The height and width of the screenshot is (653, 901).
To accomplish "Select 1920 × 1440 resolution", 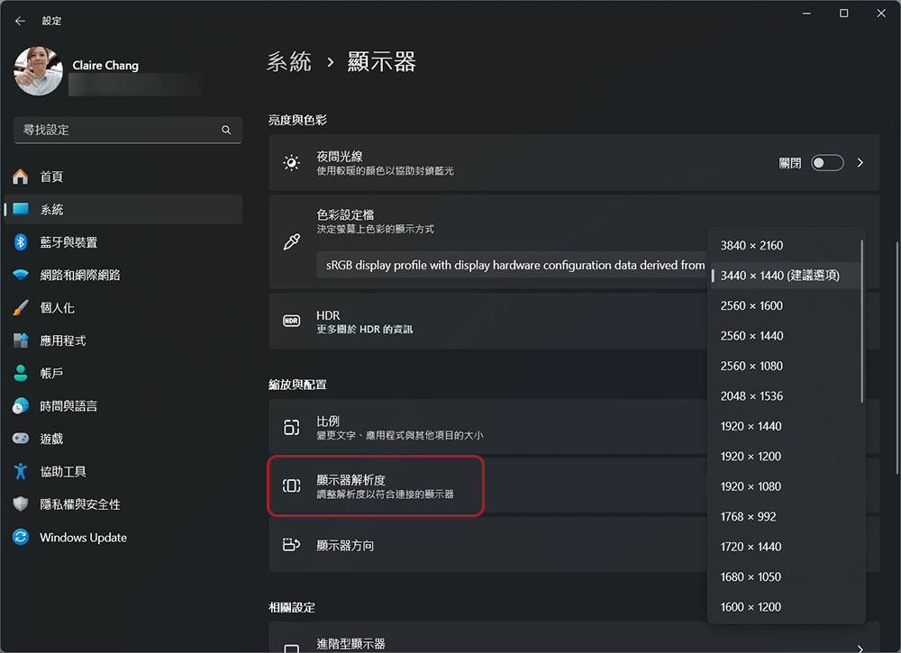I will point(785,426).
